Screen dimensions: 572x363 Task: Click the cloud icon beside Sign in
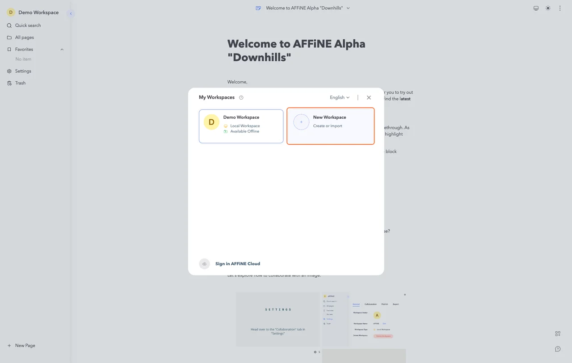204,264
